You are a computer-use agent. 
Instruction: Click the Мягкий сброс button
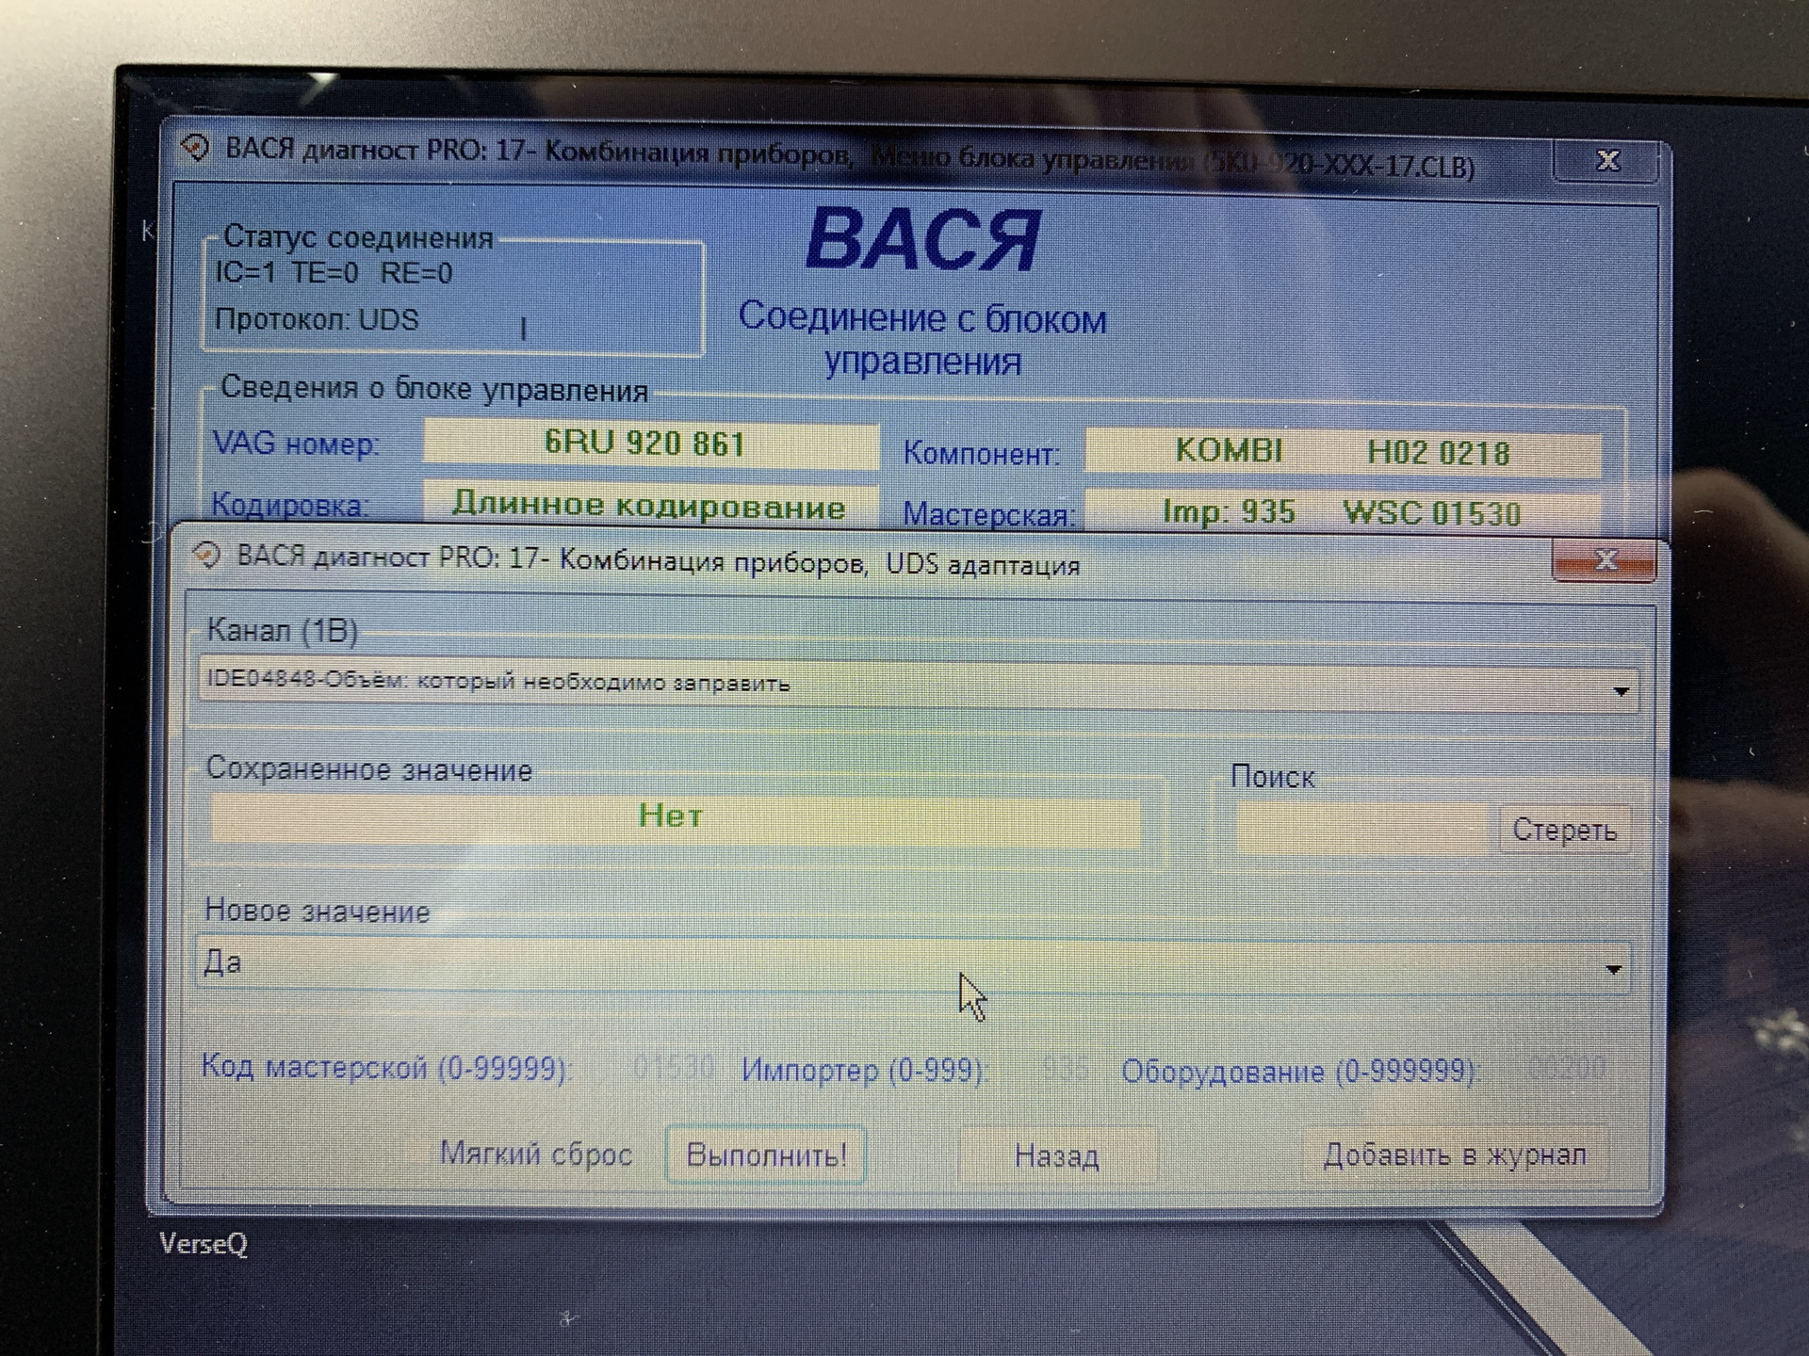tap(535, 1154)
